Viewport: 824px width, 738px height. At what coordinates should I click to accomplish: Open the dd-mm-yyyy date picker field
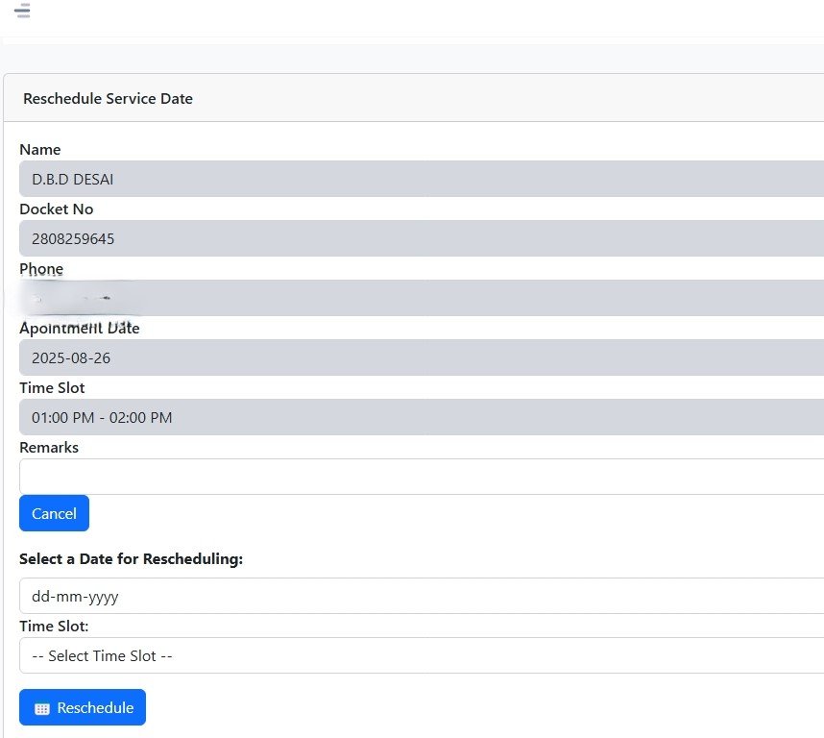coord(421,596)
